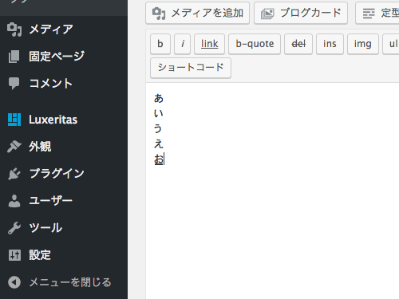Click the camera icon on メディアを追加 button
Screen dimensions: 399x299
[x=159, y=14]
